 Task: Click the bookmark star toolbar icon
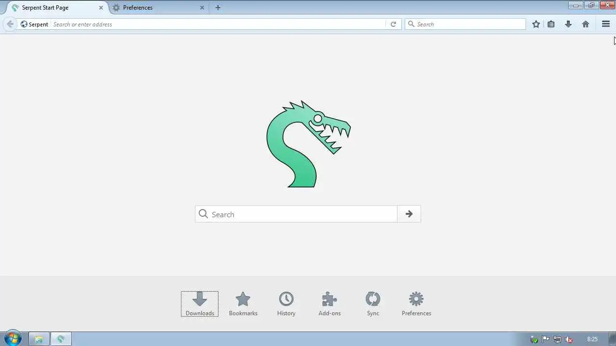point(536,24)
